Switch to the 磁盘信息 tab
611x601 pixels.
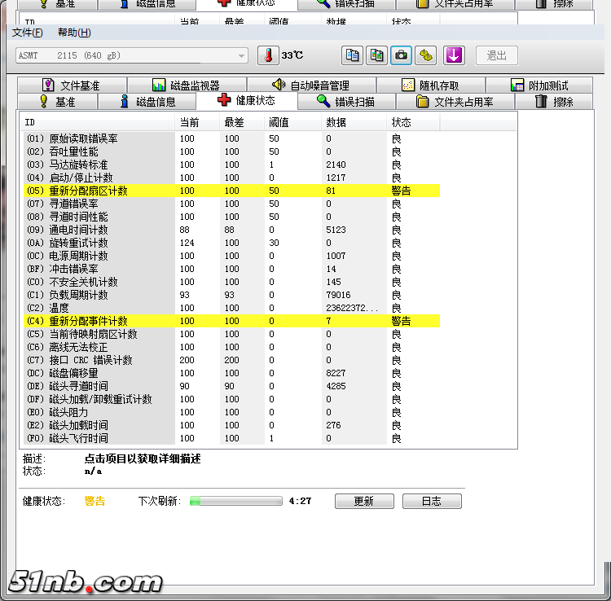(x=147, y=102)
